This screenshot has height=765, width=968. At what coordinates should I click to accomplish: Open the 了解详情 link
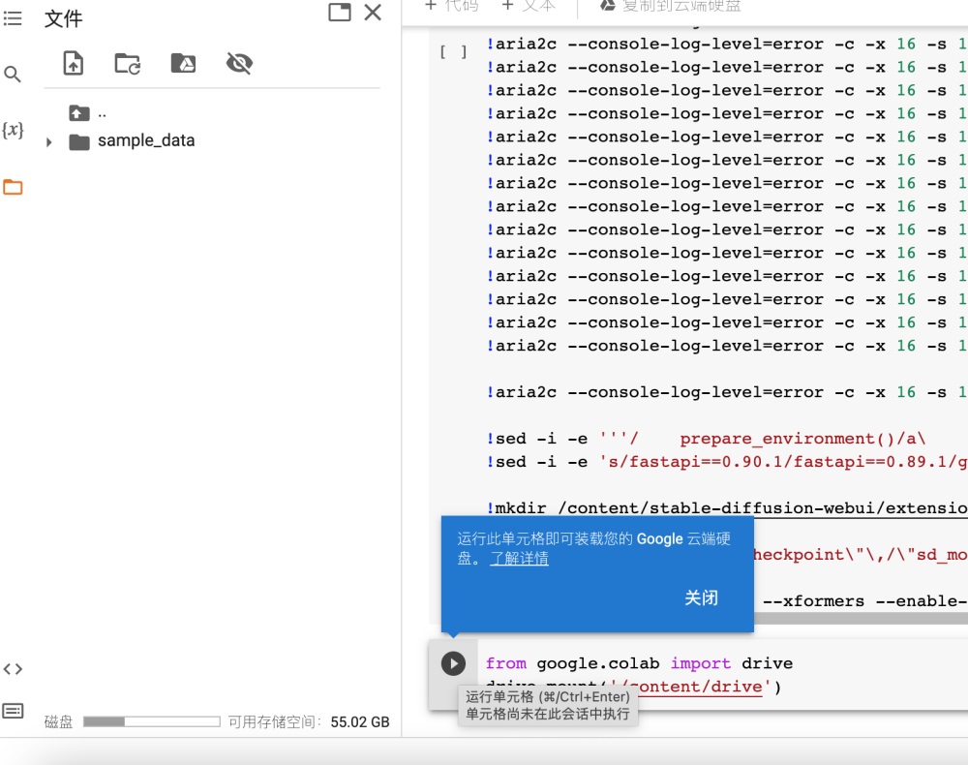tap(519, 559)
